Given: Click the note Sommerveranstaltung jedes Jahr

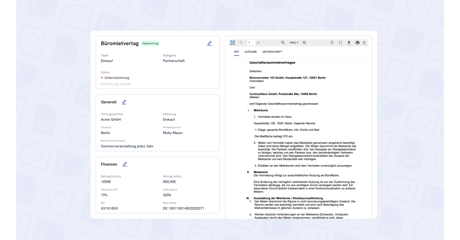Looking at the screenshot, I should pyautogui.click(x=127, y=146).
